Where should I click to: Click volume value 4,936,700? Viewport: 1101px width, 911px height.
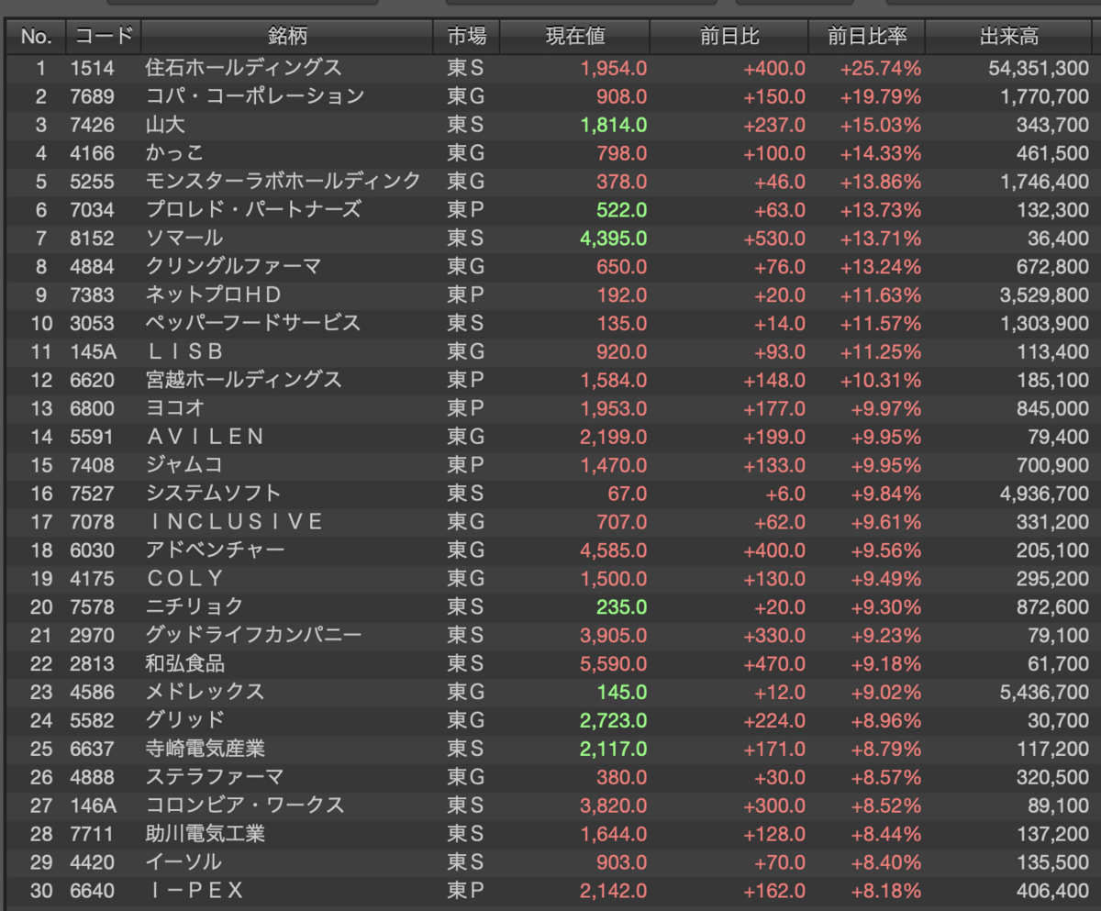pos(1044,494)
